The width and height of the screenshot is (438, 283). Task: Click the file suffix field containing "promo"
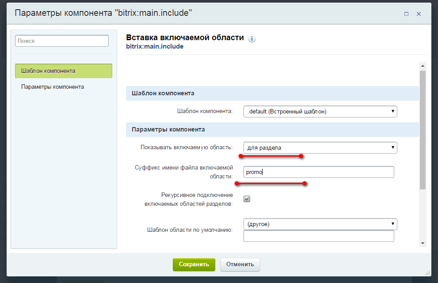coord(318,172)
